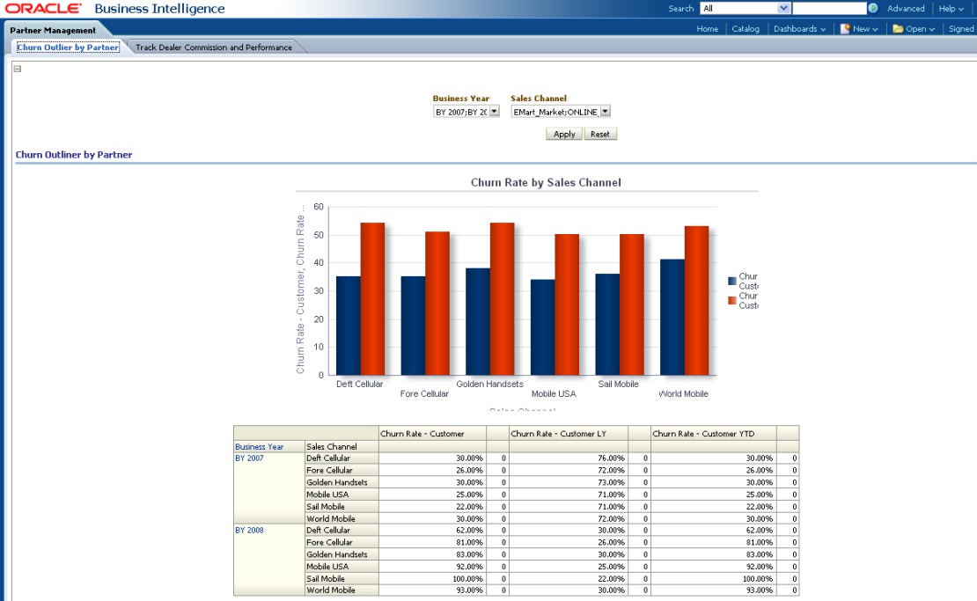977x601 pixels.
Task: Open the Catalog link
Action: click(746, 29)
